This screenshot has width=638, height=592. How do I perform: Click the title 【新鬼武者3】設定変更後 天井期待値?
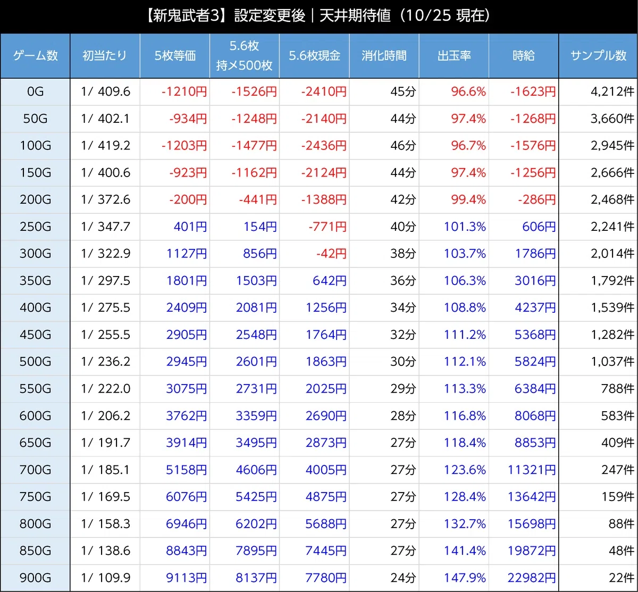click(x=318, y=16)
